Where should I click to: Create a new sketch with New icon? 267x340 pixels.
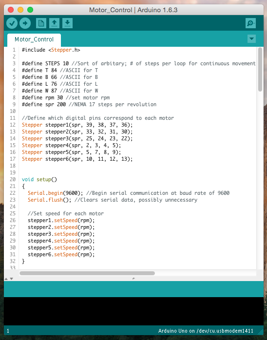pyautogui.click(x=41, y=23)
